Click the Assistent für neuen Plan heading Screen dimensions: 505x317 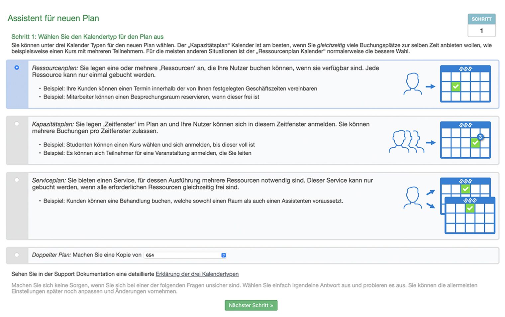pyautogui.click(x=53, y=18)
